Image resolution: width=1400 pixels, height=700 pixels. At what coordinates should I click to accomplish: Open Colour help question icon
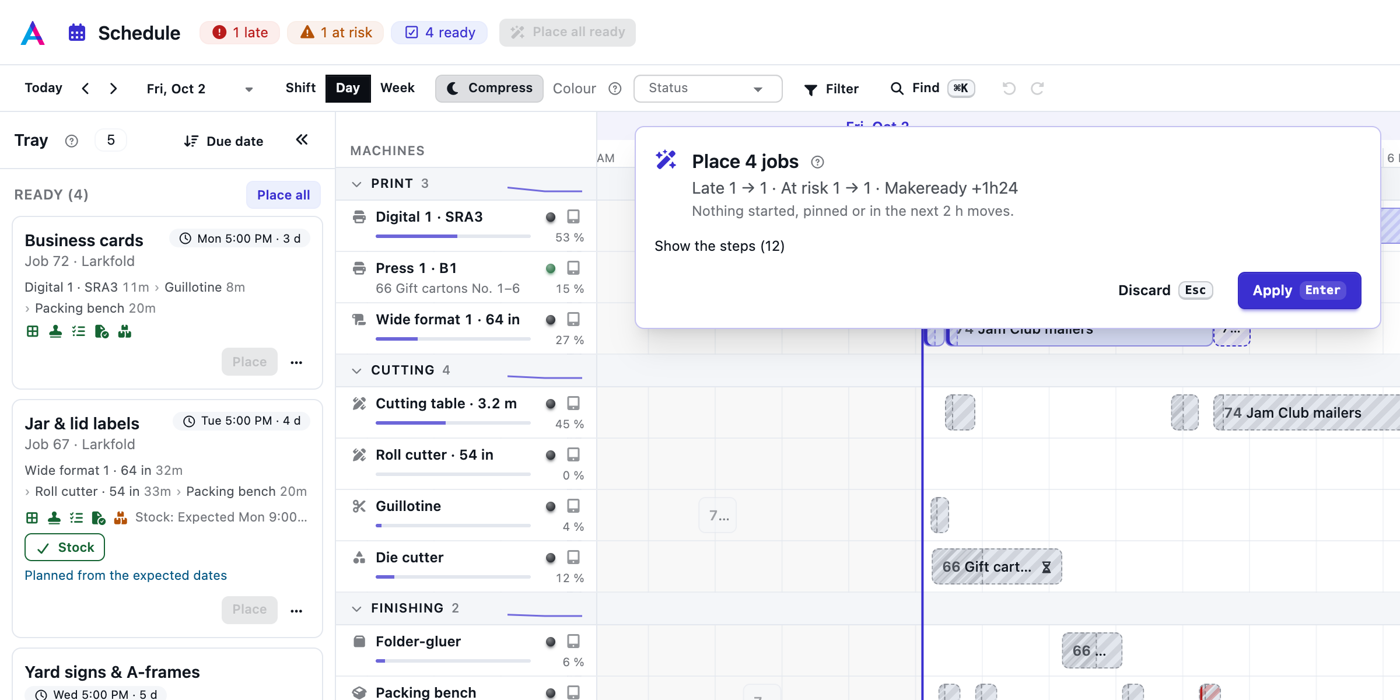click(x=615, y=89)
